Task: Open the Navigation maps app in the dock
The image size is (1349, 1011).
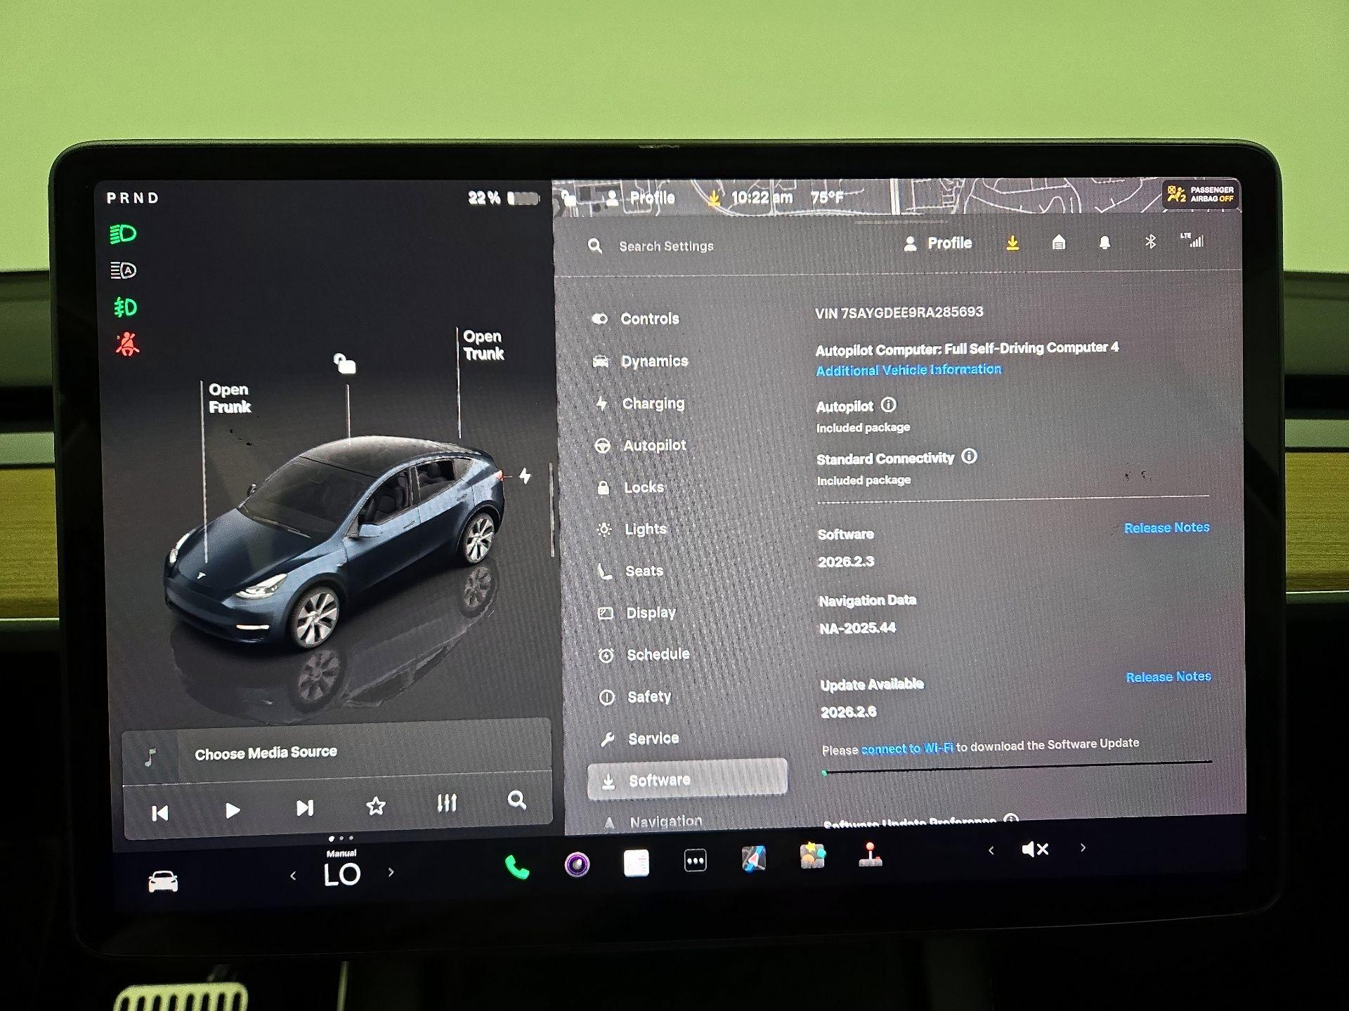Action: click(752, 858)
